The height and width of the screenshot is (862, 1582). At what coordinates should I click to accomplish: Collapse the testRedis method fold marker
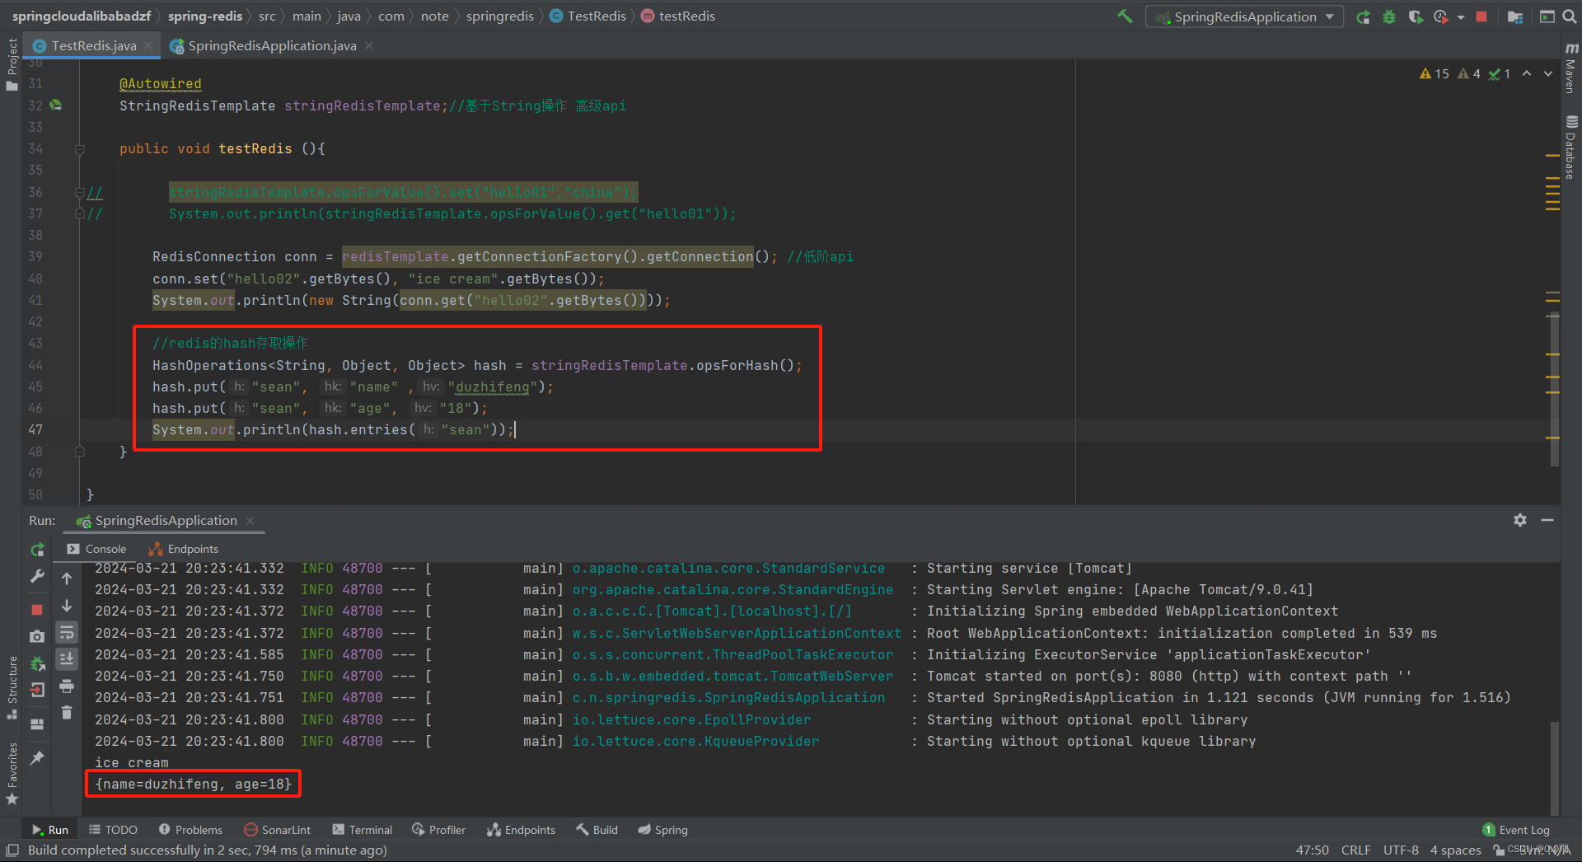coord(80,149)
